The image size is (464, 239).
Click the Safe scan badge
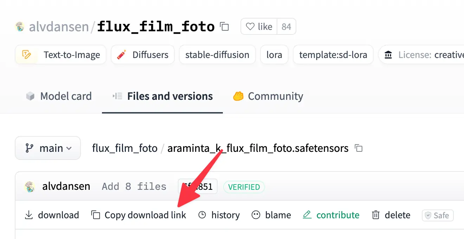point(438,215)
